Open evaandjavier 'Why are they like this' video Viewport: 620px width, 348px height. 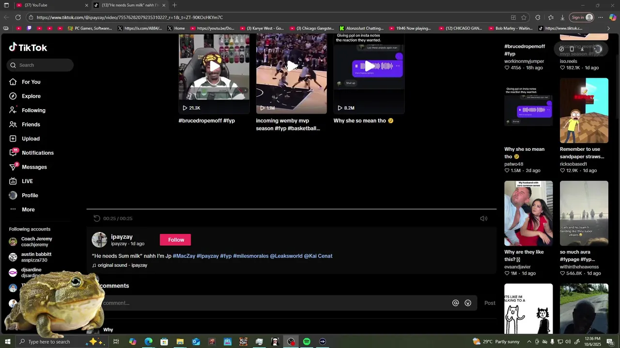[528, 213]
